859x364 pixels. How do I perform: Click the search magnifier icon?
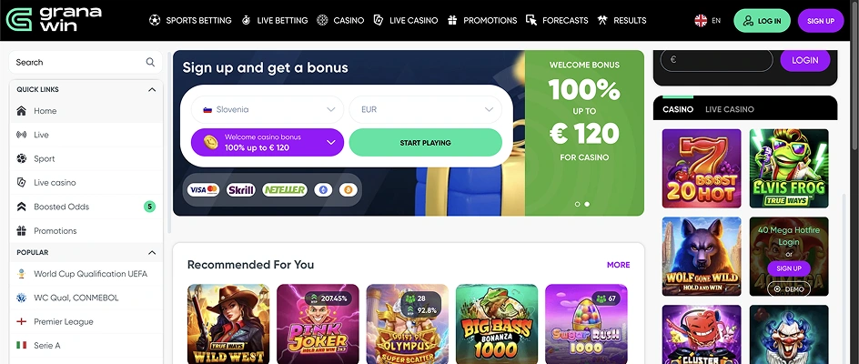150,63
